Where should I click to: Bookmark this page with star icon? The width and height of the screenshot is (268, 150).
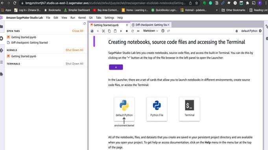pyautogui.click(x=196, y=3)
